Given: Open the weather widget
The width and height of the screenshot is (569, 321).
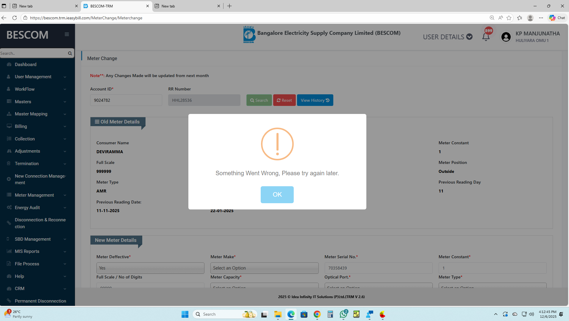Looking at the screenshot, I should click(x=18, y=314).
